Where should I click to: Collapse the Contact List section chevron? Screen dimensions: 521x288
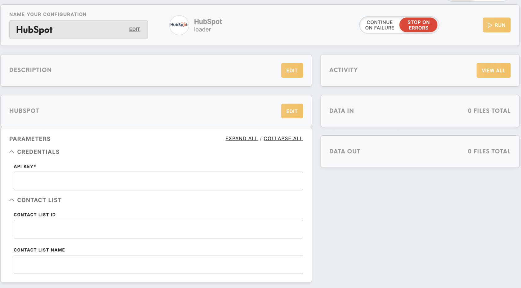(12, 200)
